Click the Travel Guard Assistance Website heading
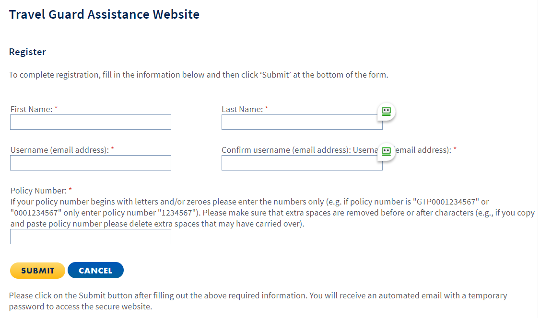The height and width of the screenshot is (318, 540). coord(104,14)
